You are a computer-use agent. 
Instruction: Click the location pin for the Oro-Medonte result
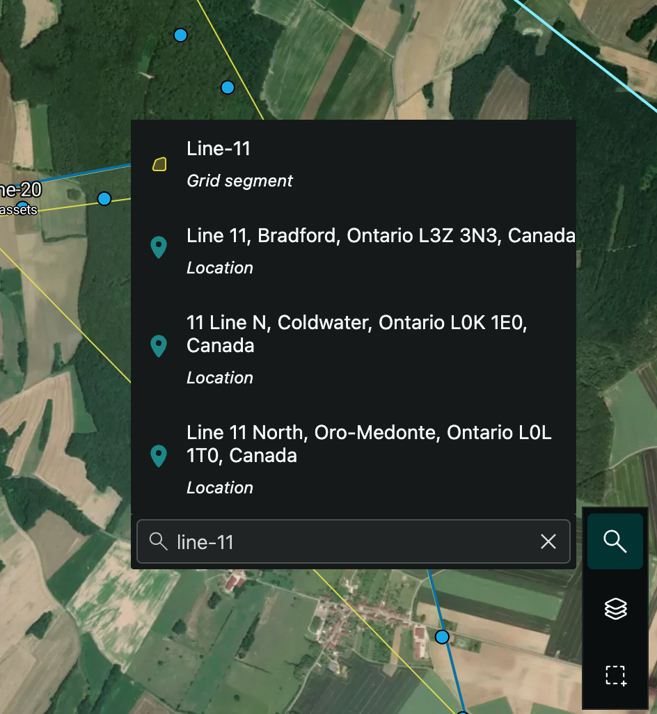tap(159, 456)
